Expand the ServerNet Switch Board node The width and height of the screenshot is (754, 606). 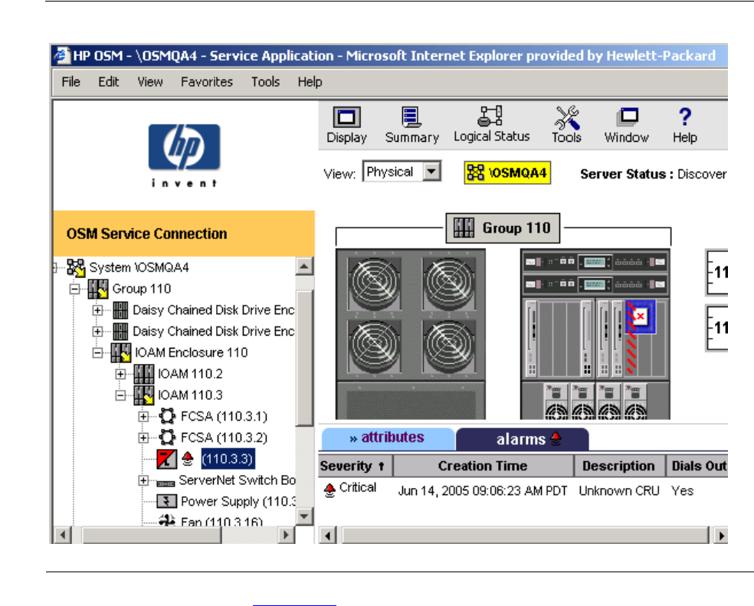[x=143, y=480]
